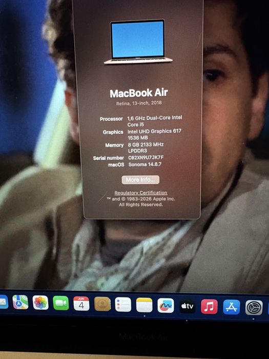Open the Notes app
The height and width of the screenshot is (359, 269).
pyautogui.click(x=144, y=305)
